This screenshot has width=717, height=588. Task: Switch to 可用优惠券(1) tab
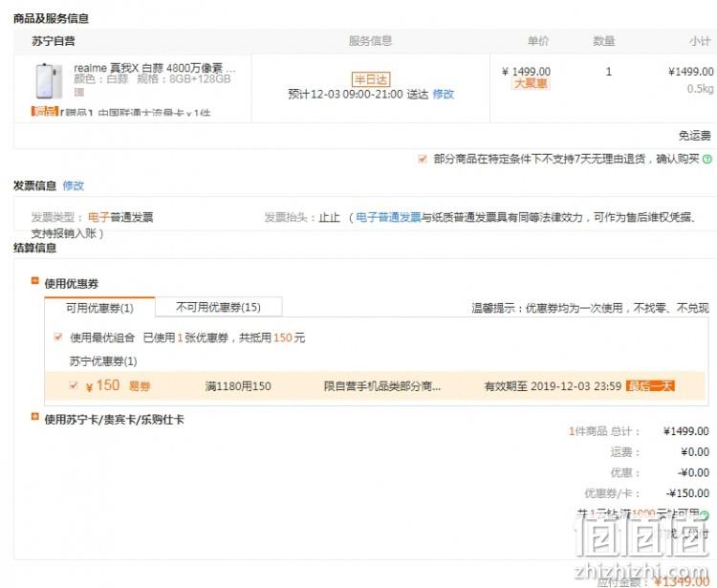[x=99, y=308]
